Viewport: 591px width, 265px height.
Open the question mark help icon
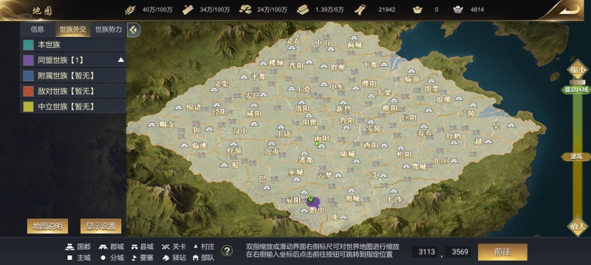tap(227, 251)
